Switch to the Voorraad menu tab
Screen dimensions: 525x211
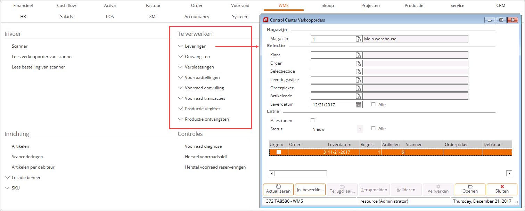pyautogui.click(x=240, y=6)
